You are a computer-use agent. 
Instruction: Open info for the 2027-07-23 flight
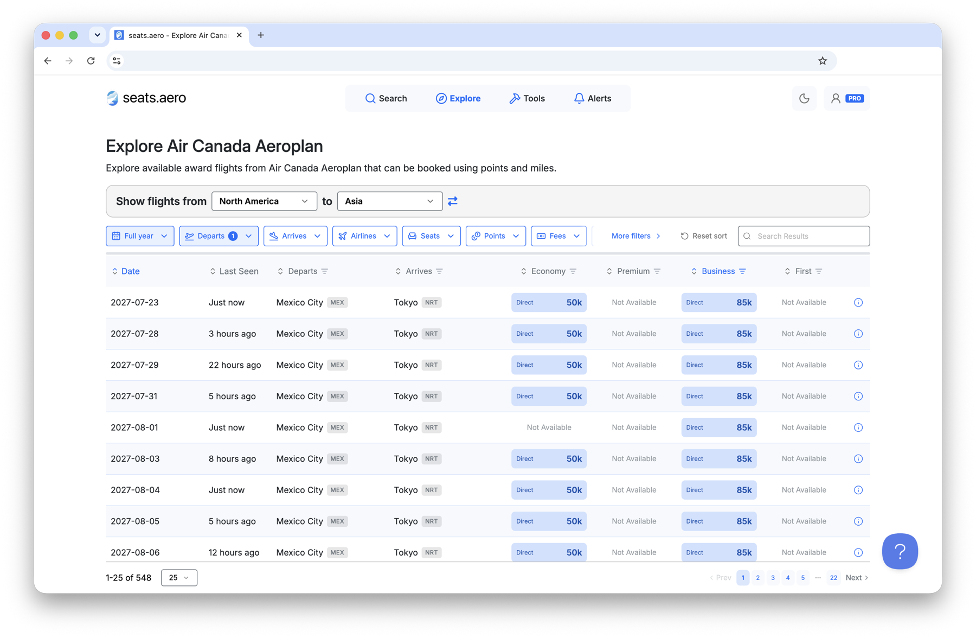(858, 303)
